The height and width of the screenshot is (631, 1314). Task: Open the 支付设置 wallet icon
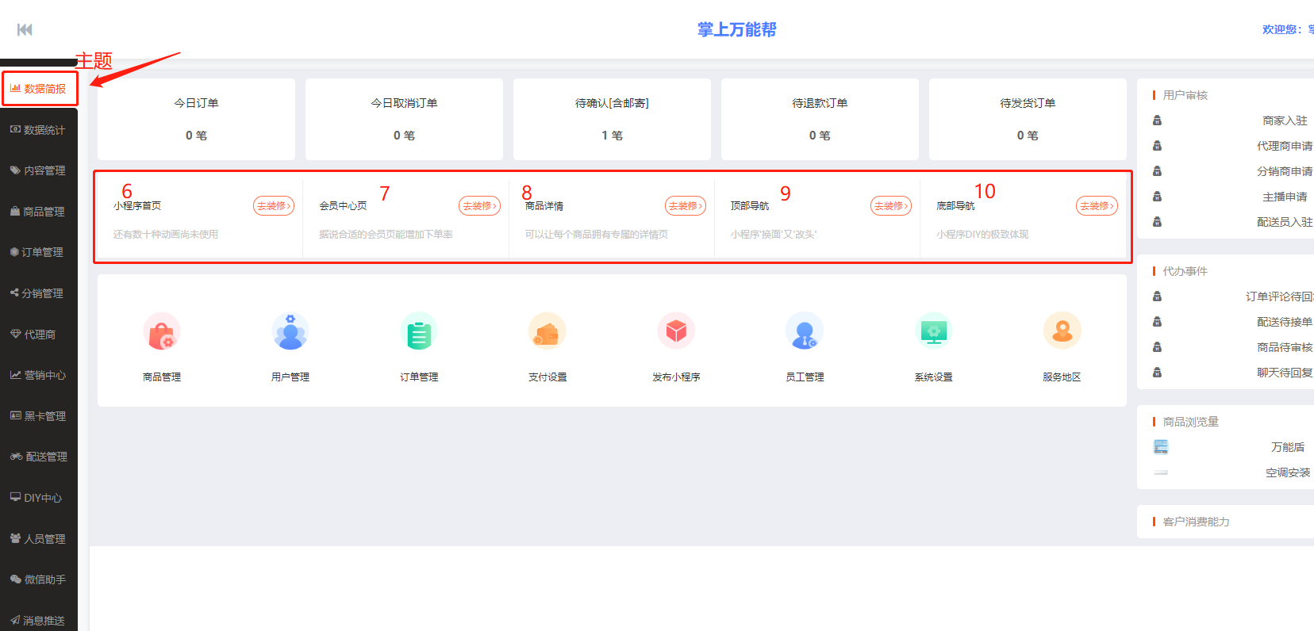tap(547, 332)
